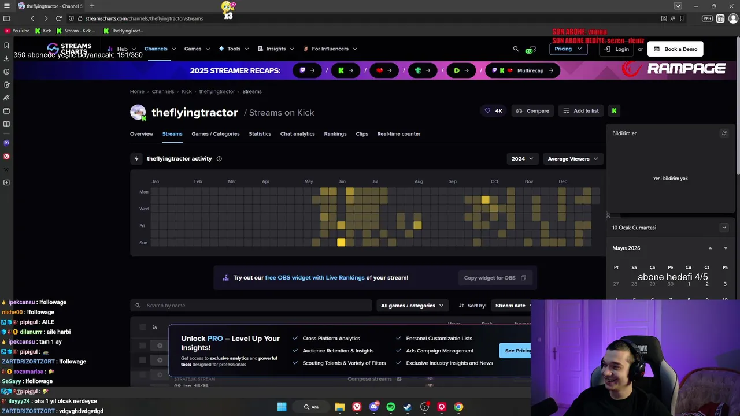Open the YouTube 2025 streamer recap

coord(384,70)
